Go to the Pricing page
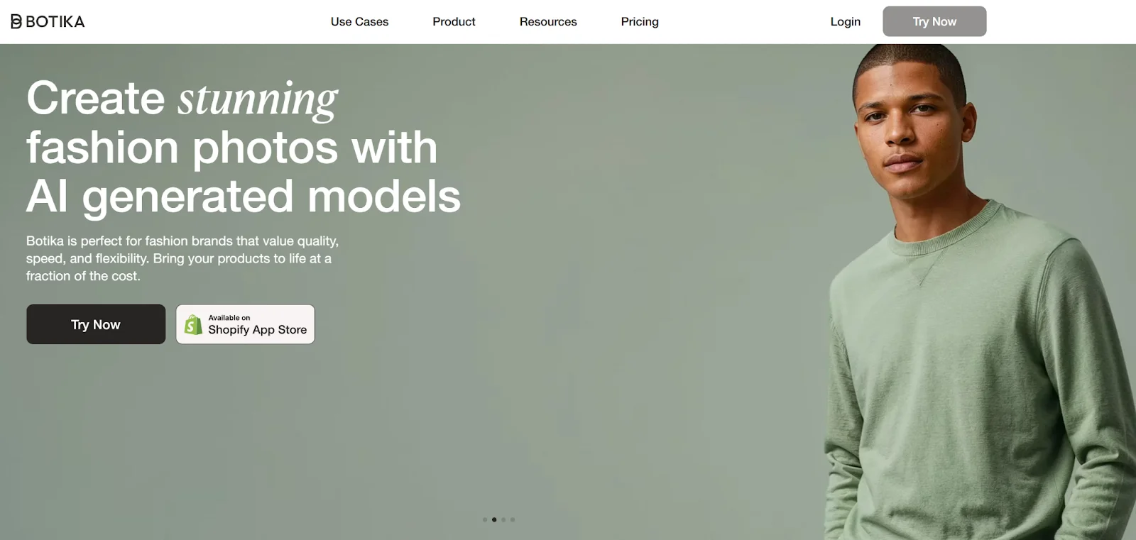Image resolution: width=1136 pixels, height=540 pixels. [640, 21]
